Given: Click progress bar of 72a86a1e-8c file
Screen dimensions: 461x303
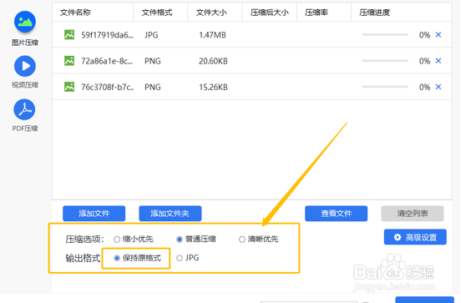Looking at the screenshot, I should 385,61.
